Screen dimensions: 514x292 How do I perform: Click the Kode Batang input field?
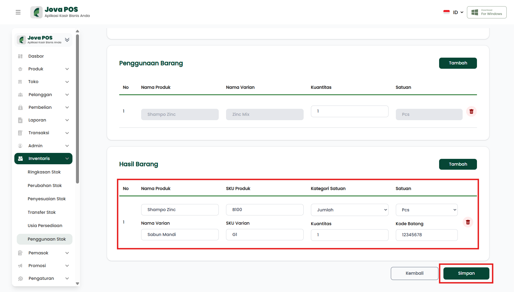426,235
